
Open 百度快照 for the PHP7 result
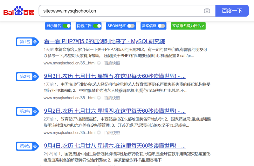(112, 63)
